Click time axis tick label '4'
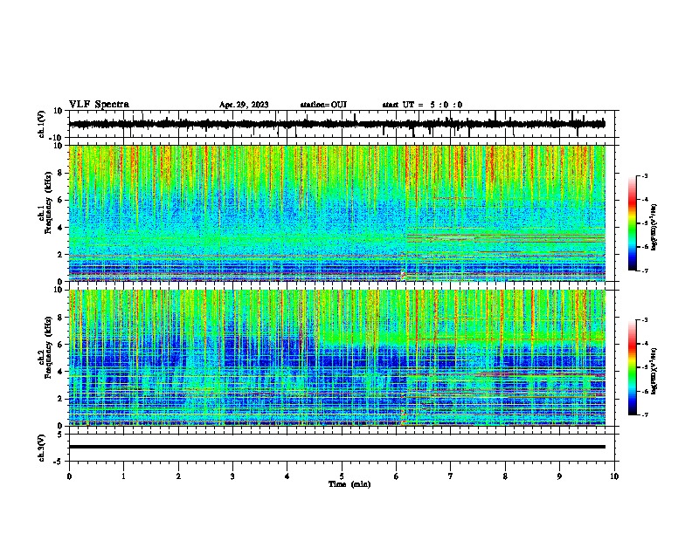The image size is (692, 534). click(287, 476)
